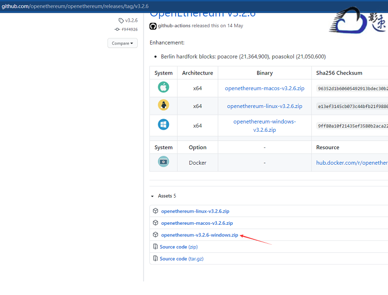Screen dimensions: 388x295
Task: Click the commit f9f4926 icon
Action: [117, 29]
